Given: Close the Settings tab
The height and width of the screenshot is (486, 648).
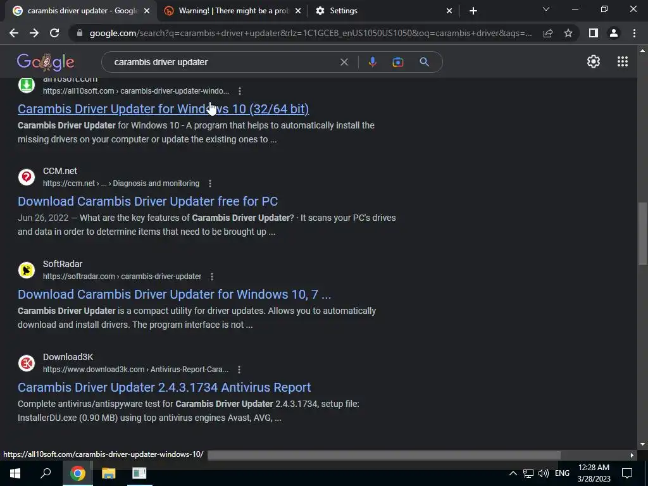Looking at the screenshot, I should point(449,11).
